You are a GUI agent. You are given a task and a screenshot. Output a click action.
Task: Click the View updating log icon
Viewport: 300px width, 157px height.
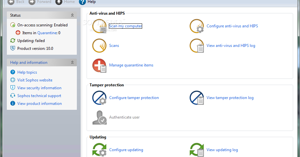tap(197, 150)
